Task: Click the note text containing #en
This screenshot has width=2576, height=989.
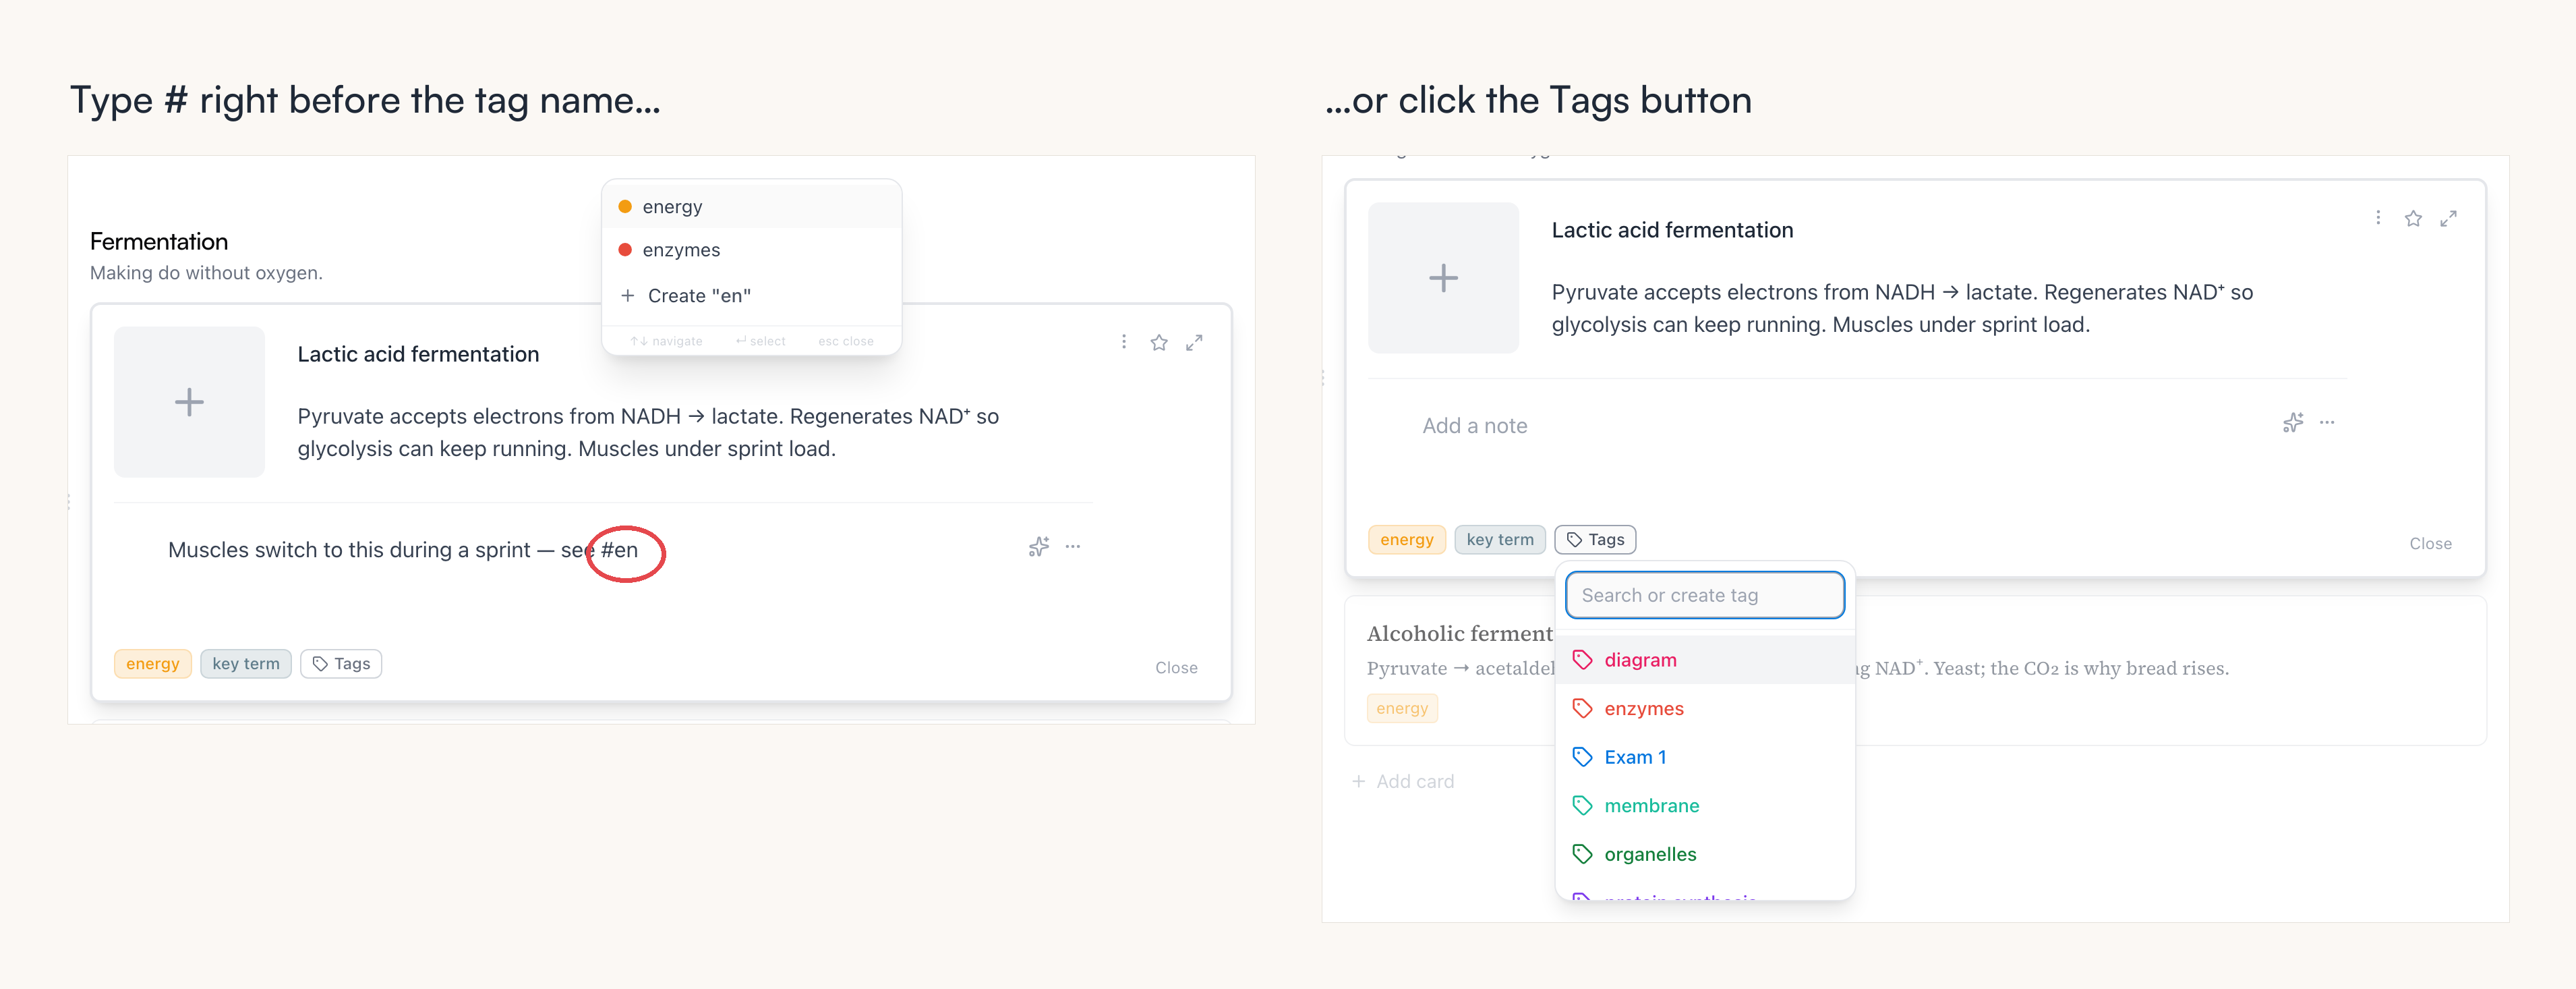Action: 403,550
